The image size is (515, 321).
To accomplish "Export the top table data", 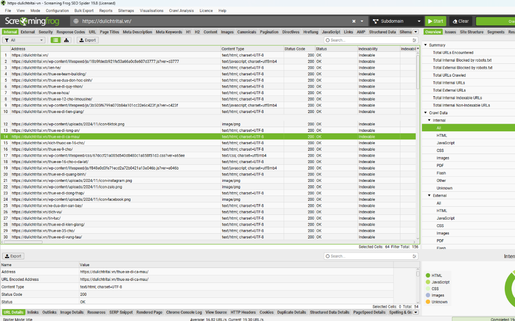I will click(88, 40).
